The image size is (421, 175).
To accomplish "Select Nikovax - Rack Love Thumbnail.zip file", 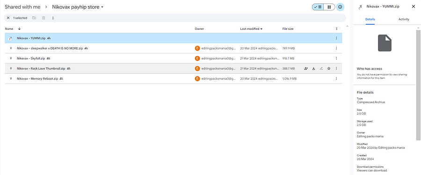I will point(174,69).
